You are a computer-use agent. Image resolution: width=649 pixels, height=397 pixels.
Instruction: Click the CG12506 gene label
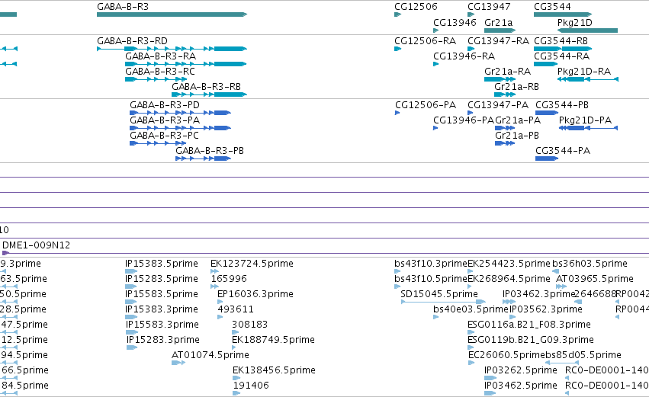click(416, 7)
